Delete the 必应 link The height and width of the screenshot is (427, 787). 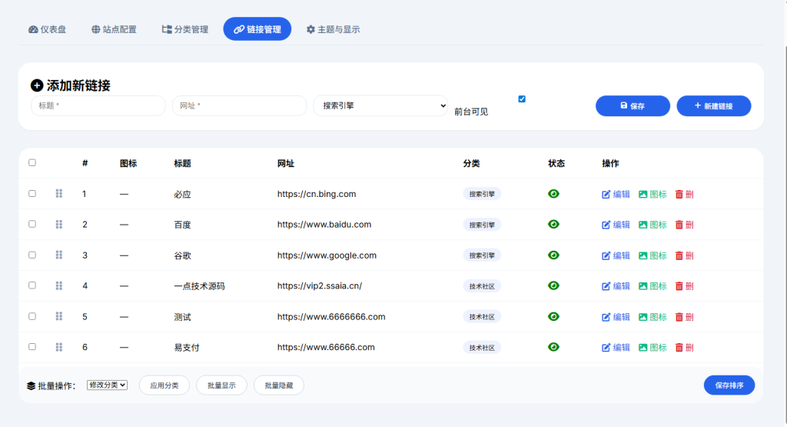pos(685,195)
